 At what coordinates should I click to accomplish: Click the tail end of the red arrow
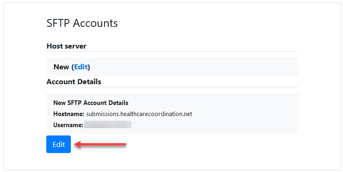point(124,144)
